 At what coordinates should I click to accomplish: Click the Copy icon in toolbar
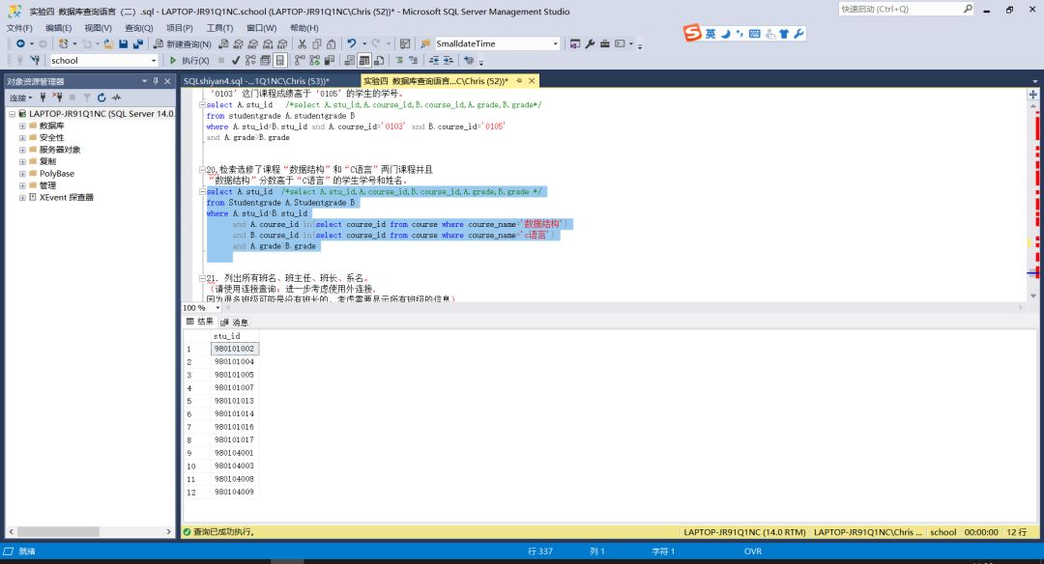coord(317,43)
